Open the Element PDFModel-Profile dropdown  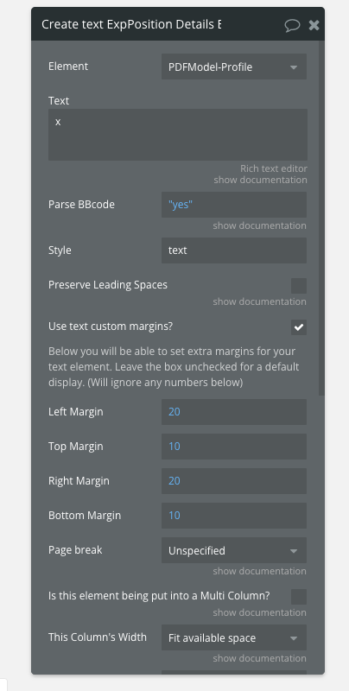click(234, 67)
